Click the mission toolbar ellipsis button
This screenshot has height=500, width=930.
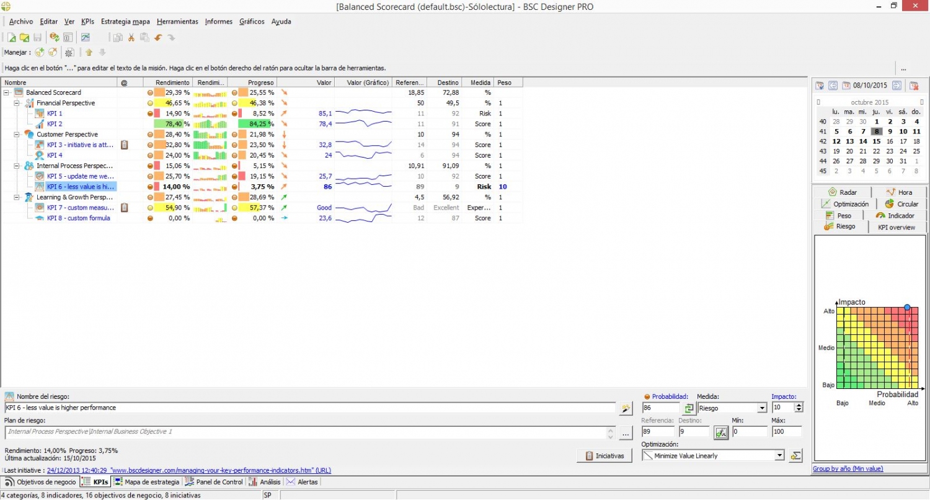[904, 68]
